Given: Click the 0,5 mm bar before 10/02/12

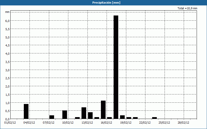Looking at the screenshot, I should (65, 115).
